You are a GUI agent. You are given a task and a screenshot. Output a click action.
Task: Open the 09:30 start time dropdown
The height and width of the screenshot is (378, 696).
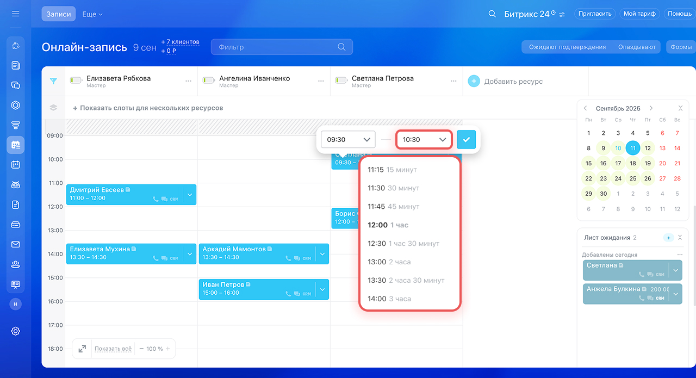coord(348,140)
